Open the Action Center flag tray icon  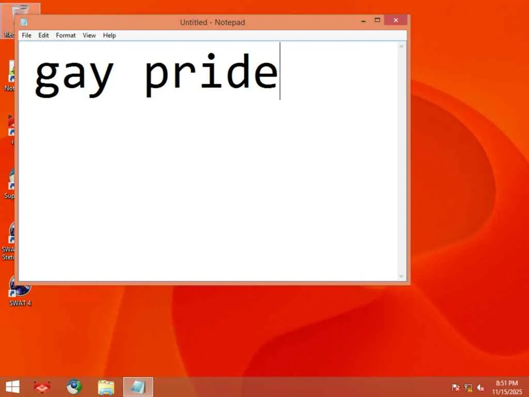(456, 387)
